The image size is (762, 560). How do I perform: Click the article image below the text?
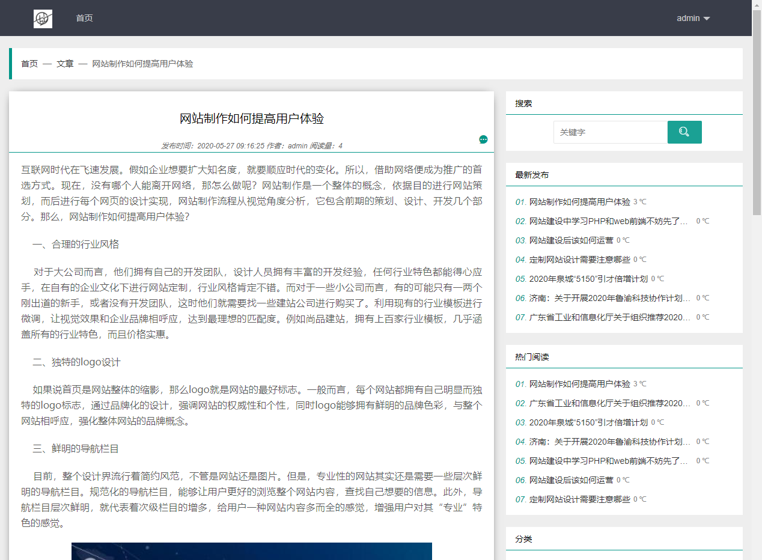click(x=252, y=551)
